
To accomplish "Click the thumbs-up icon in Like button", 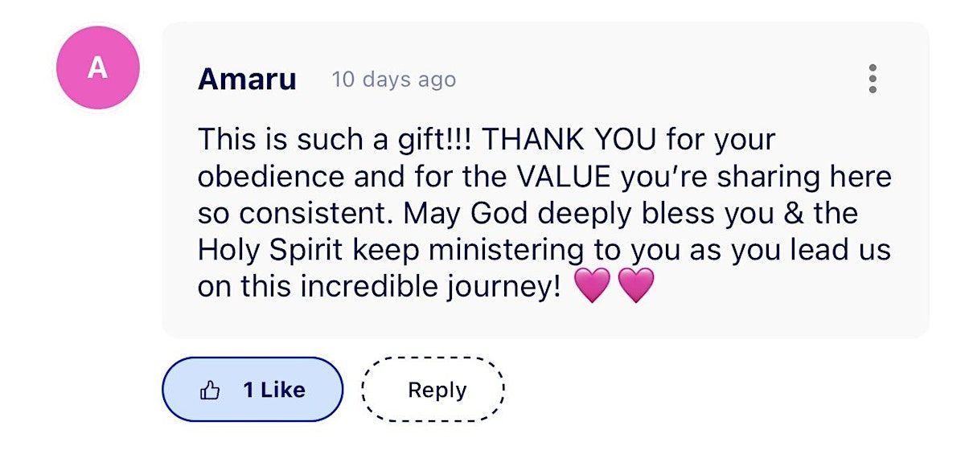I will coord(210,391).
